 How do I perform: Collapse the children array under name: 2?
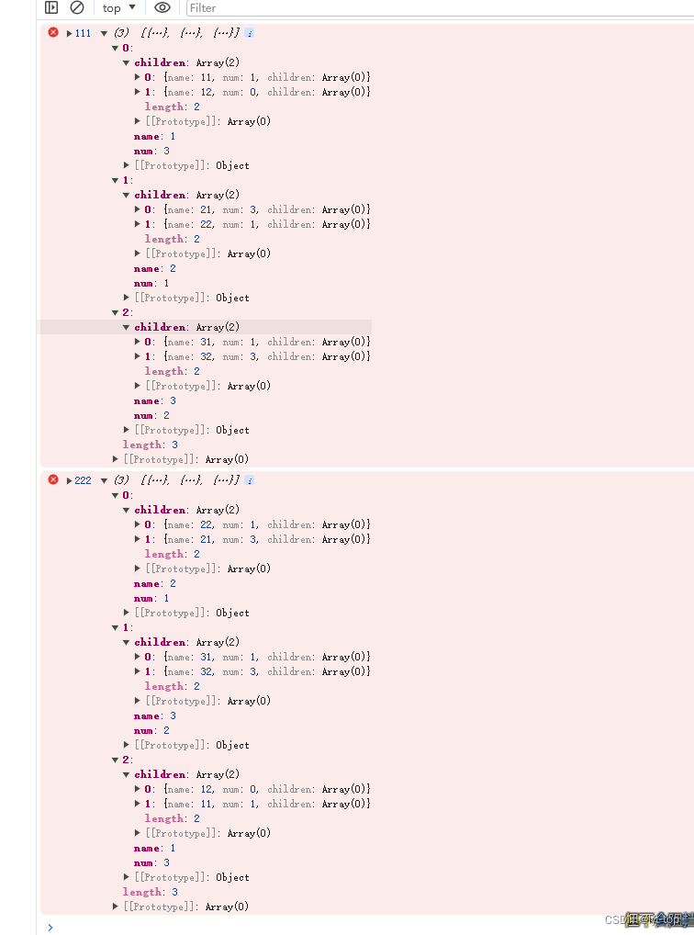pyautogui.click(x=126, y=194)
